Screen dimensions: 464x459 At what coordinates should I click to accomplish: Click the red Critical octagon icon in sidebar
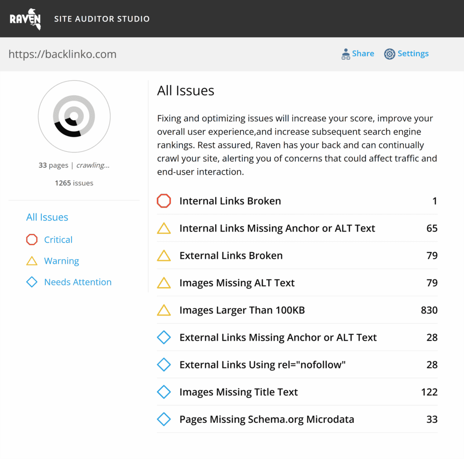coord(32,240)
